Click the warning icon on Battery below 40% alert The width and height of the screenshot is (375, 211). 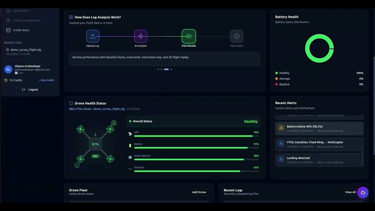pyautogui.click(x=281, y=128)
